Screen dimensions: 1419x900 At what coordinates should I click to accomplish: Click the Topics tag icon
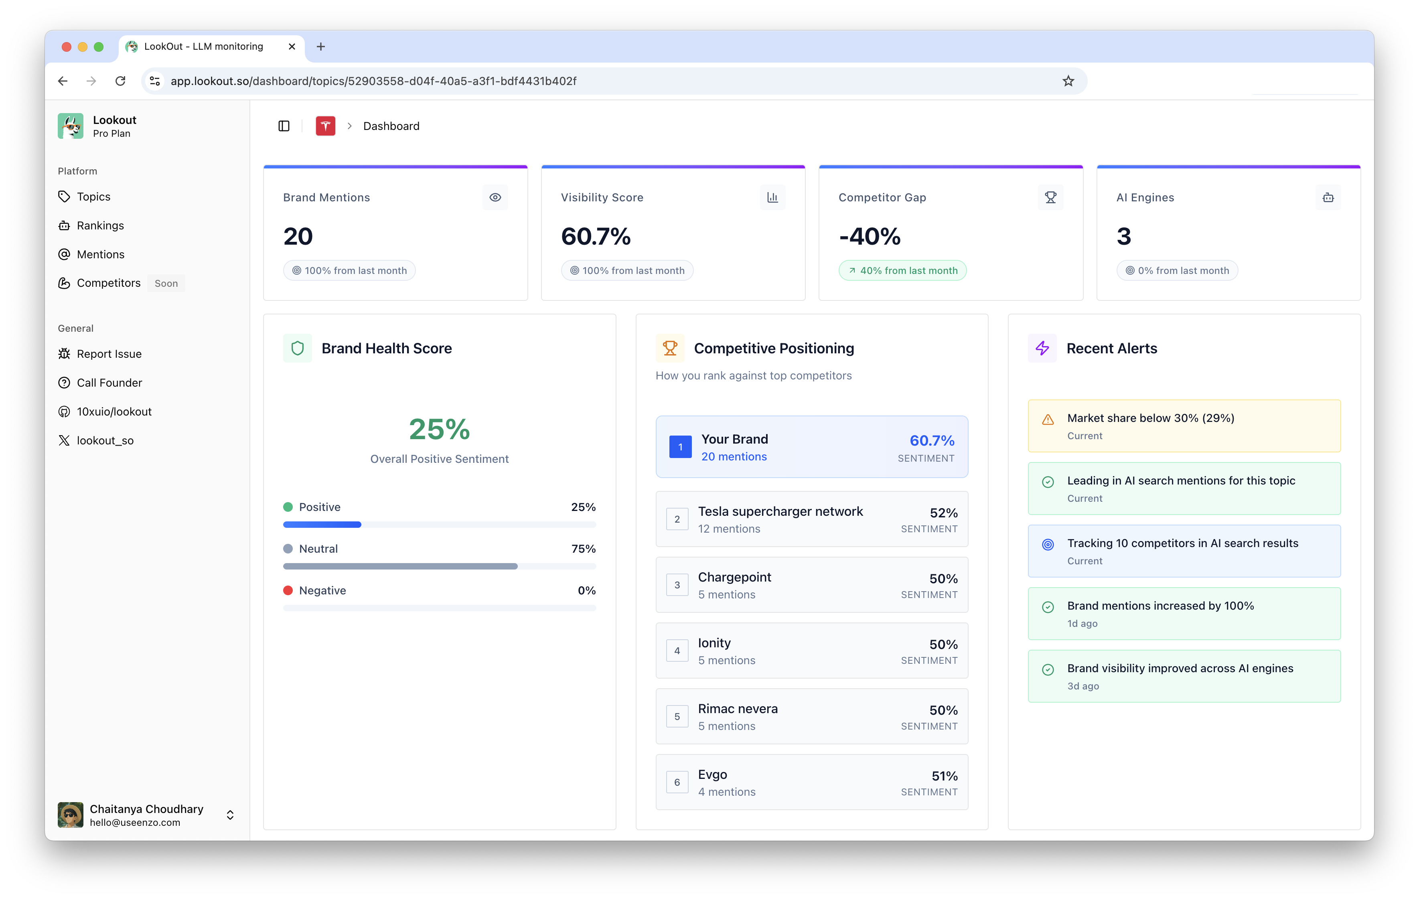[64, 197]
